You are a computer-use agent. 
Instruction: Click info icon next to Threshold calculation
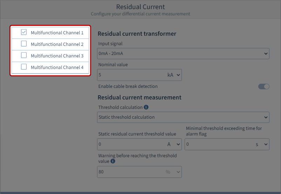click(146, 107)
